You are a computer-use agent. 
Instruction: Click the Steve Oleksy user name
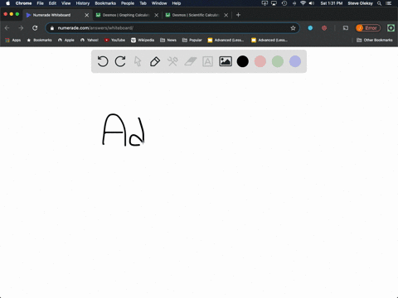click(360, 3)
